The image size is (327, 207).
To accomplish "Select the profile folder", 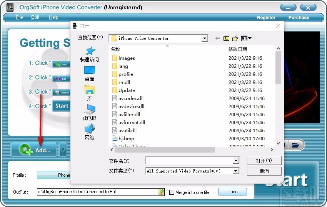I will pyautogui.click(x=123, y=74).
